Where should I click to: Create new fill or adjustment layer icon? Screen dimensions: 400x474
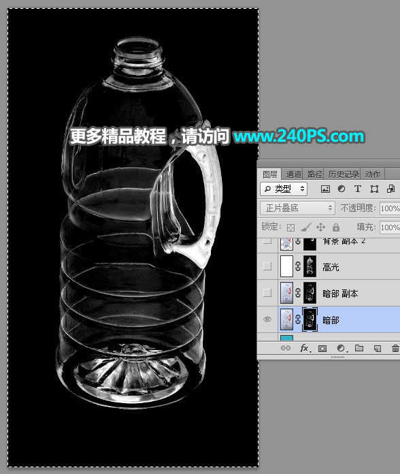point(341,348)
